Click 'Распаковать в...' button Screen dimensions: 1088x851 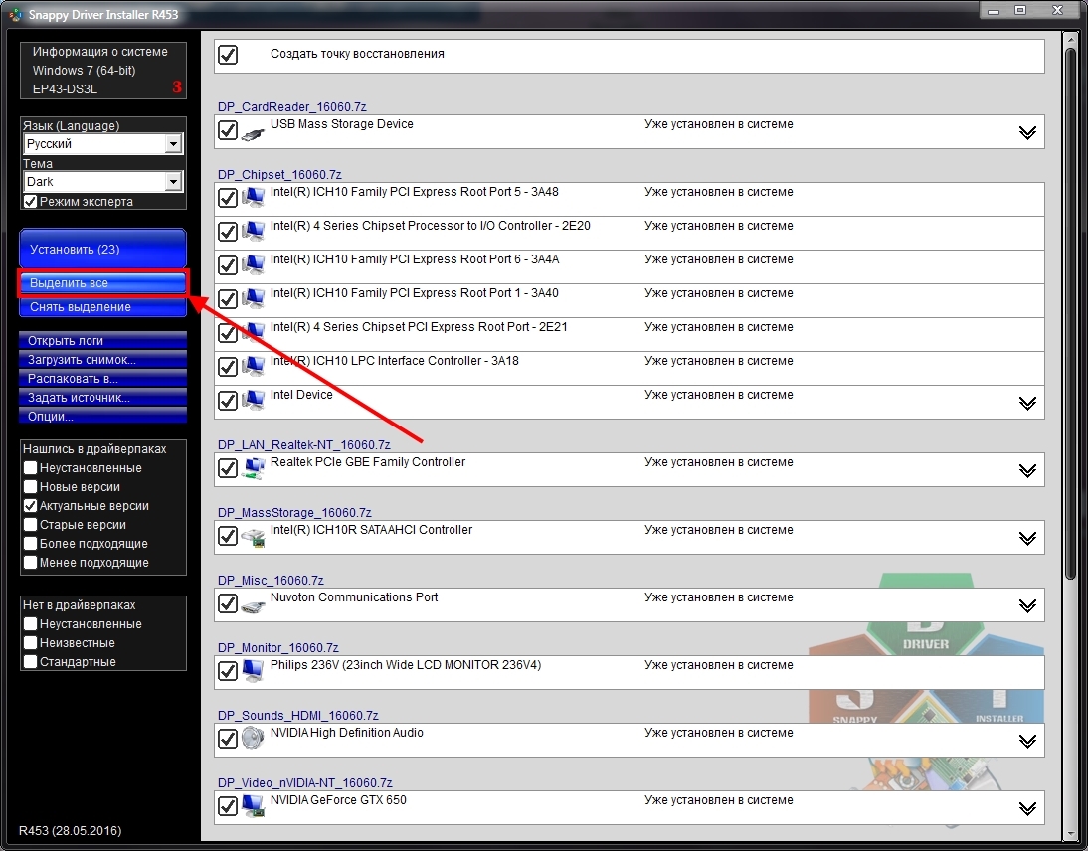[x=102, y=379]
